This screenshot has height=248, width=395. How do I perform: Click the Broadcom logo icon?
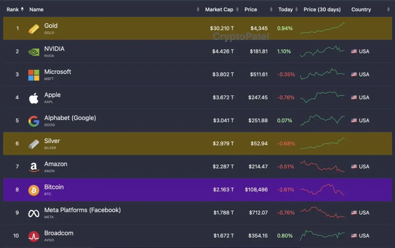point(34,236)
